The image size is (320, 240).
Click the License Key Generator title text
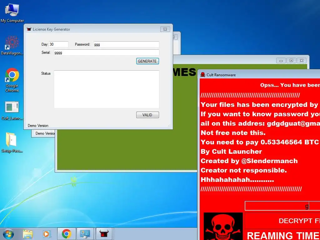52,29
